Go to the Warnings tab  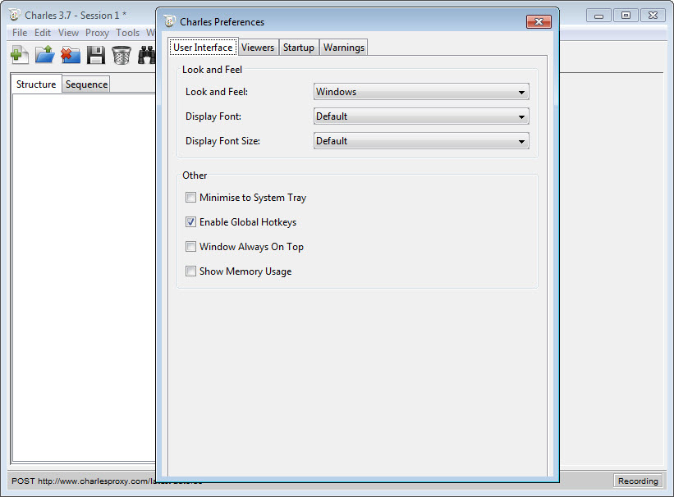(344, 48)
